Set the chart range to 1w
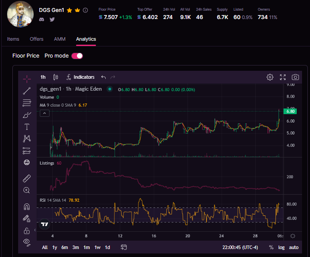 click(x=97, y=248)
